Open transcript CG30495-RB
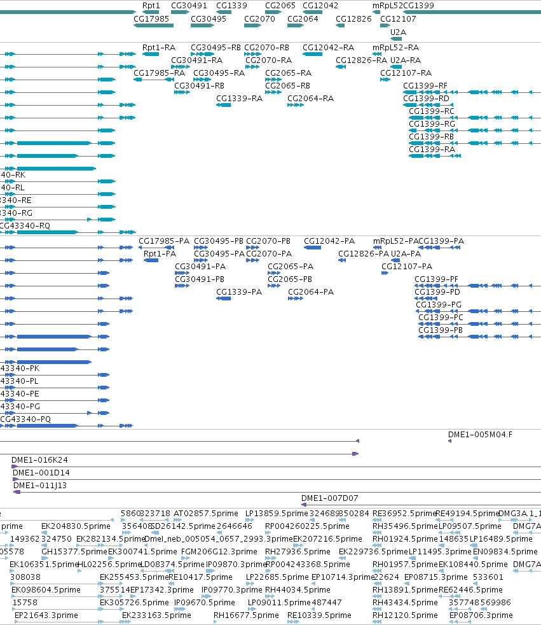The width and height of the screenshot is (541, 625). coord(216,48)
